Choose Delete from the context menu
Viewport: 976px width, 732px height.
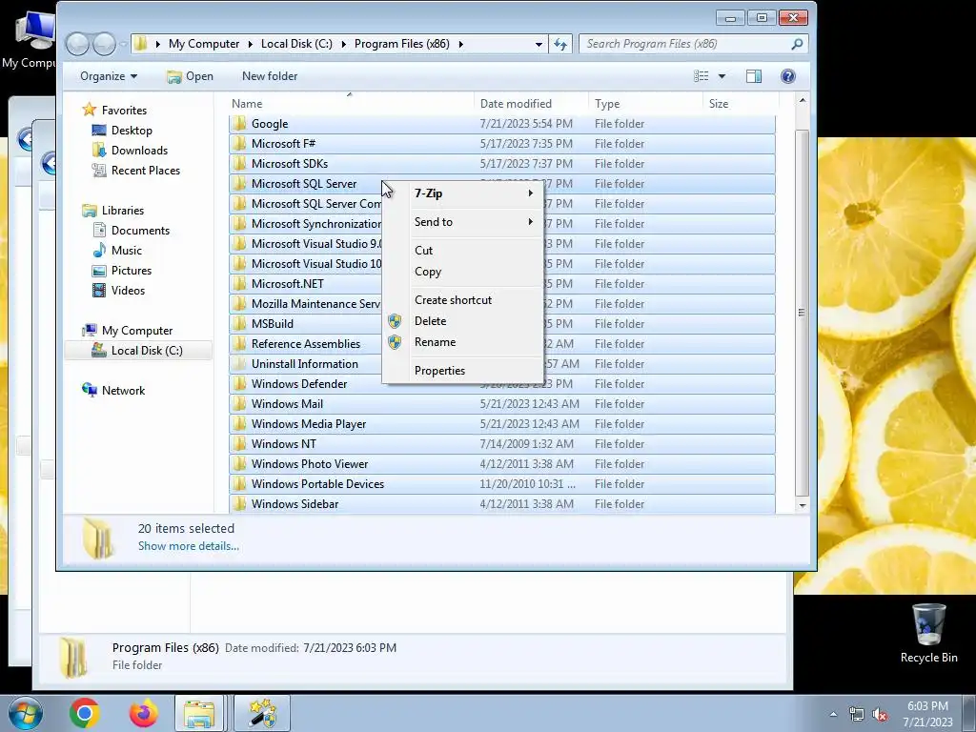[464, 321]
